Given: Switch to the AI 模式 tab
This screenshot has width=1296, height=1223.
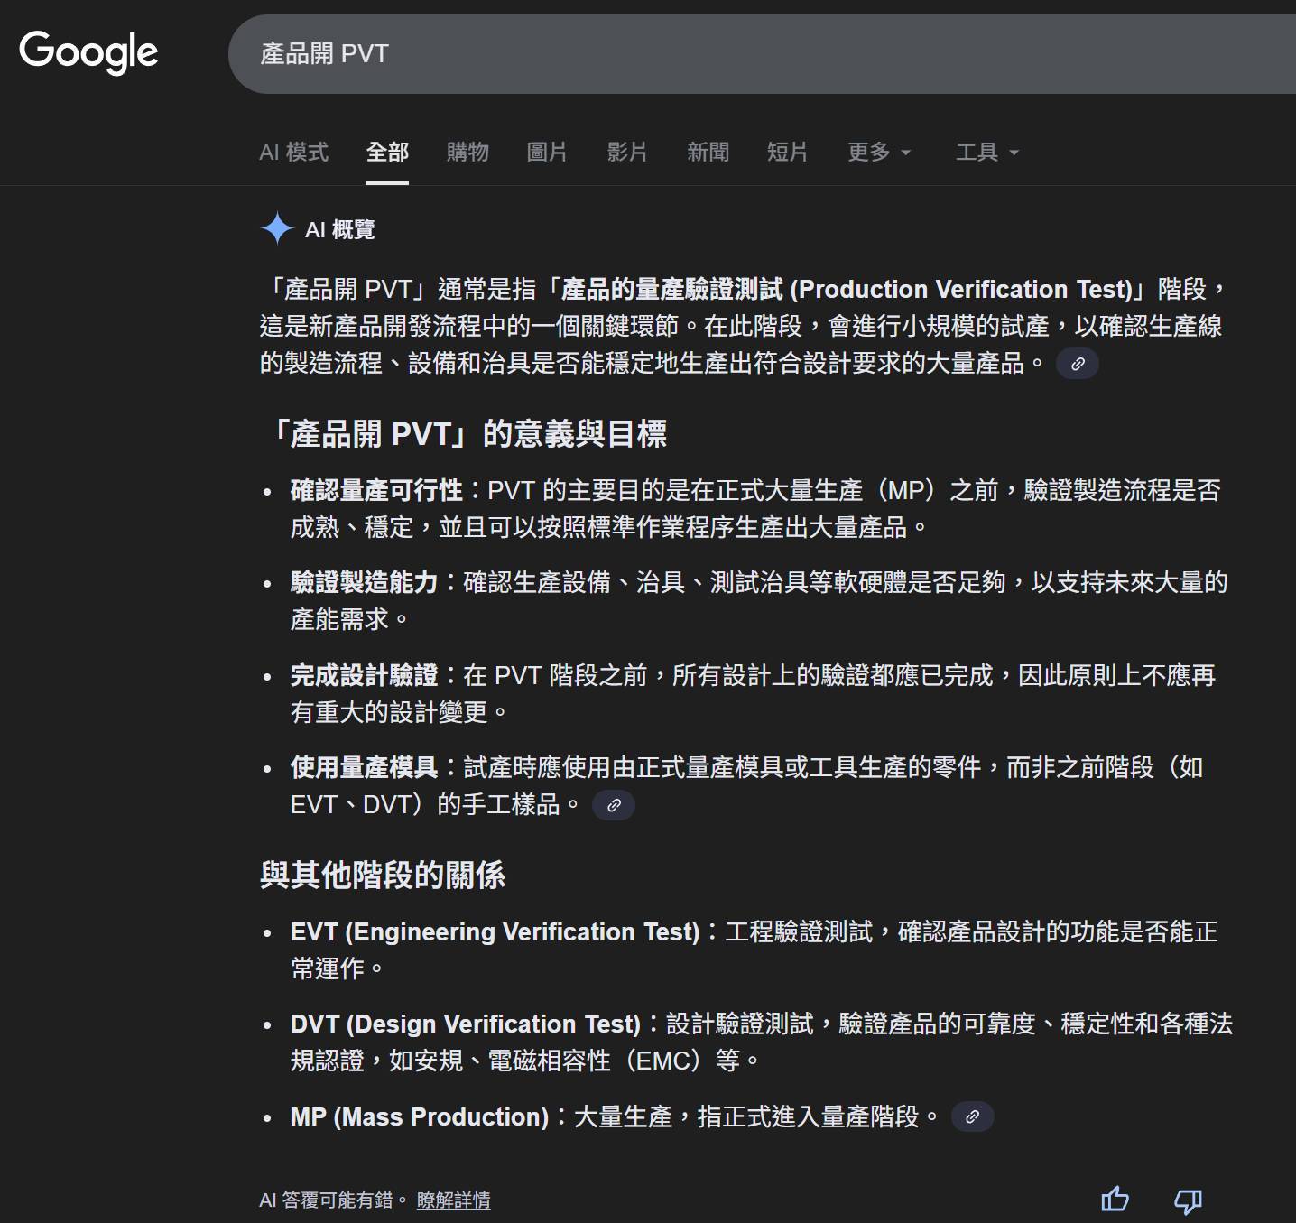Looking at the screenshot, I should click(293, 152).
